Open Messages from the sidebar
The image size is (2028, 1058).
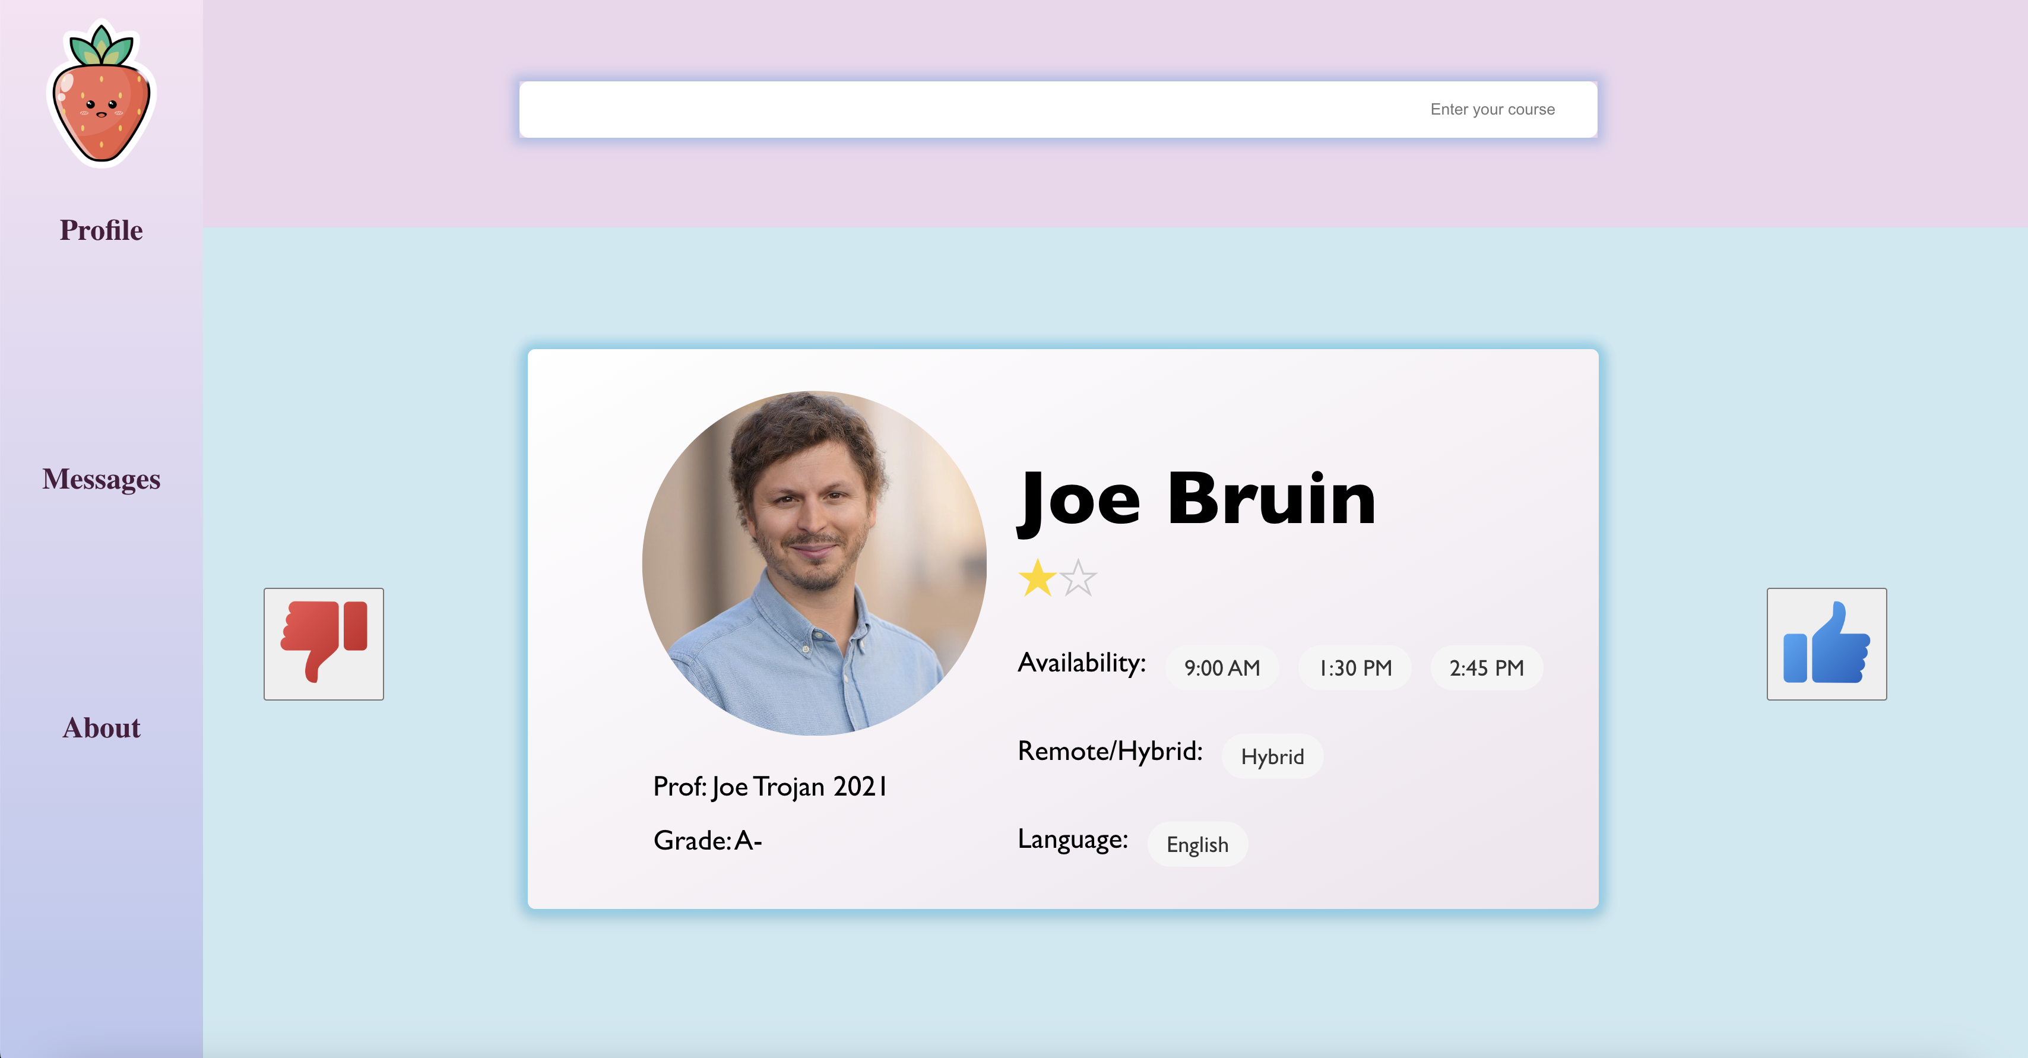click(102, 479)
